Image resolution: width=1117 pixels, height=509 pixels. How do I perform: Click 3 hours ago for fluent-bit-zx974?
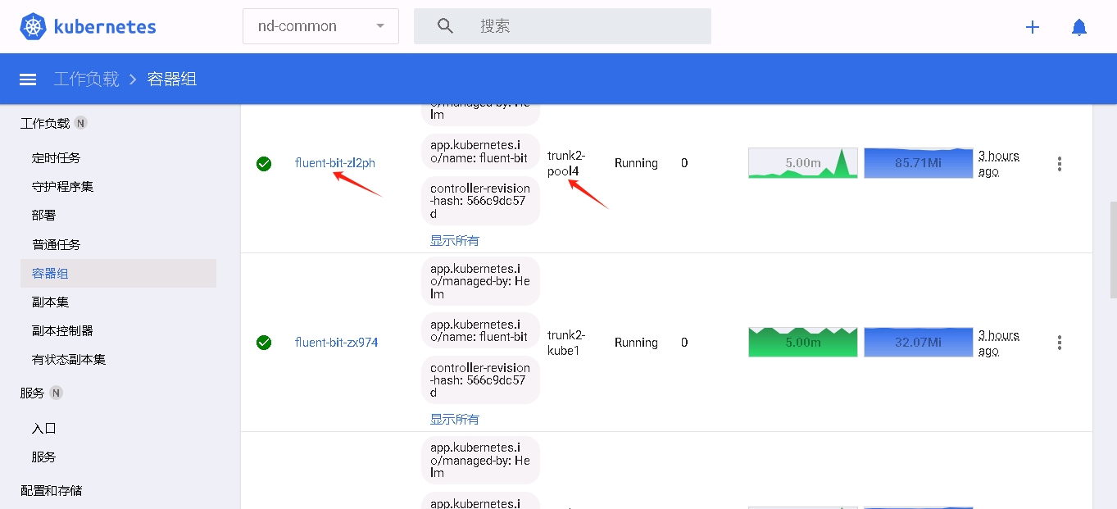(x=999, y=343)
